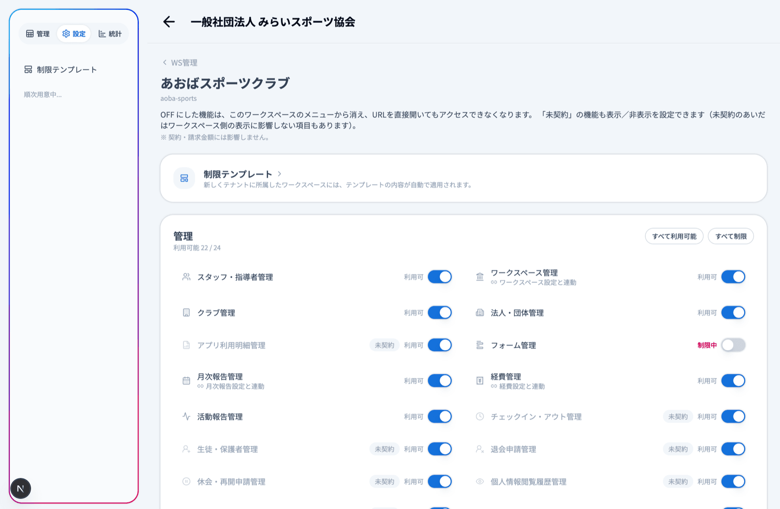This screenshot has height=509, width=780.
Task: Toggle the 月次報告管理 switch
Action: coord(440,381)
